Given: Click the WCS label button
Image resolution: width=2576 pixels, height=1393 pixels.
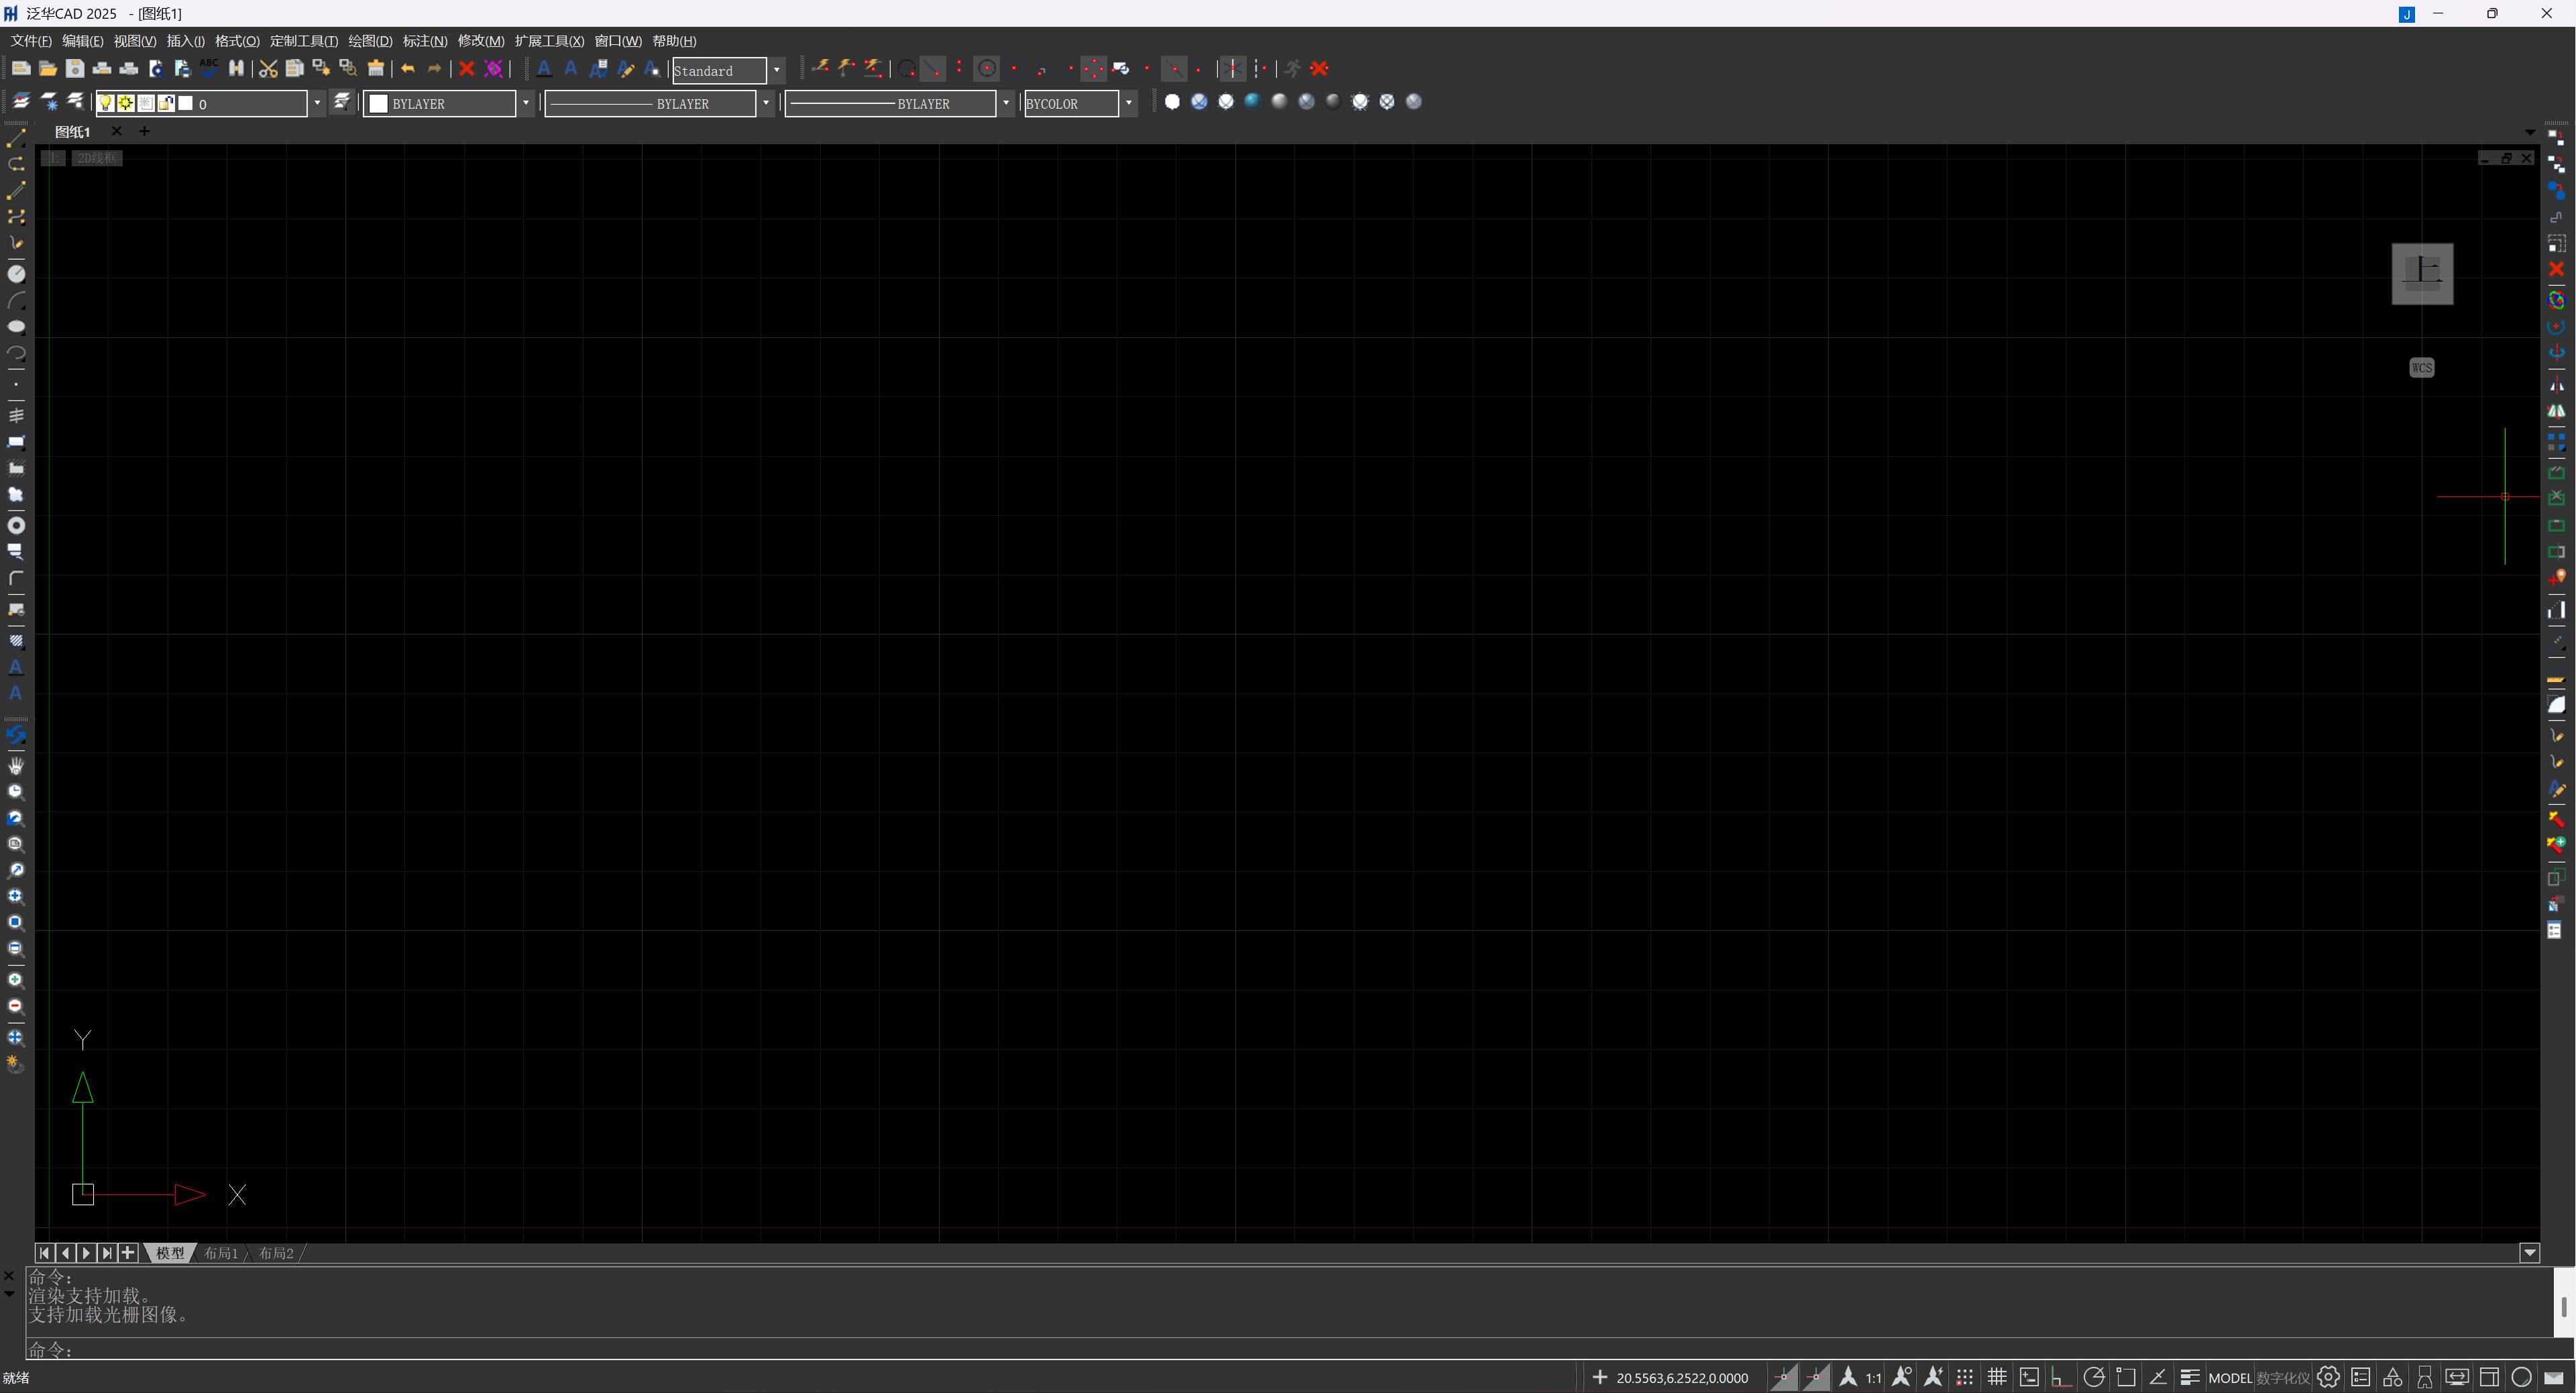Looking at the screenshot, I should pos(2421,368).
